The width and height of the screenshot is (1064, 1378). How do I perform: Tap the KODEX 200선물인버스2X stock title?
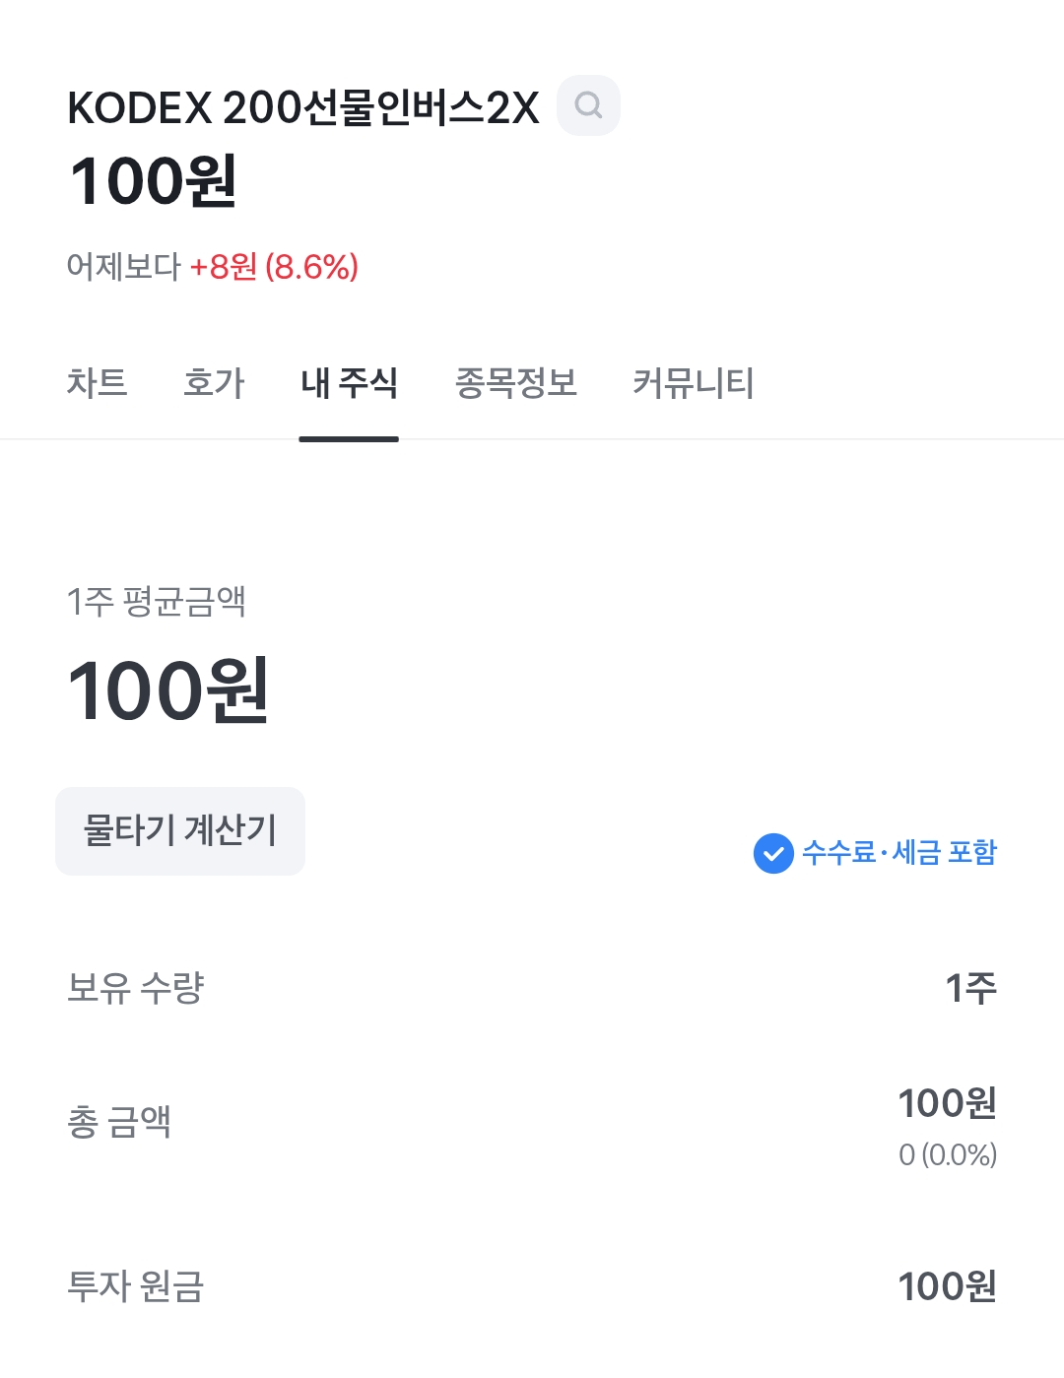(303, 107)
